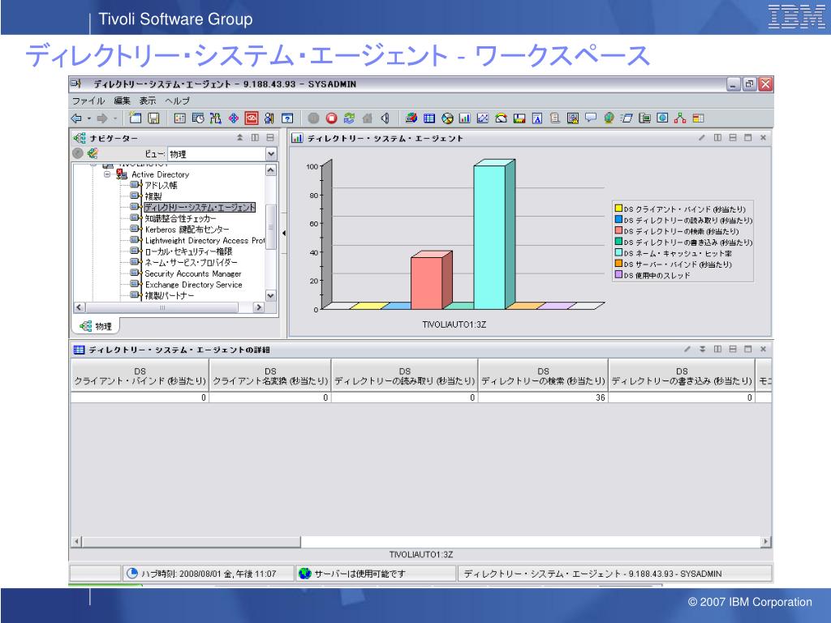Open the Forward button history dropdown arrow
The width and height of the screenshot is (831, 623).
coord(115,118)
